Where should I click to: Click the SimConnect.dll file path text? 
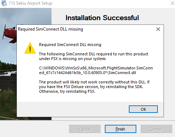point(96,70)
